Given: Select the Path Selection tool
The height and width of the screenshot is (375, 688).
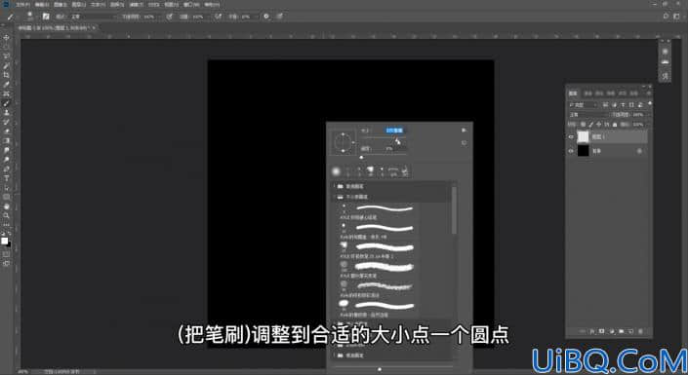Looking at the screenshot, I should (x=6, y=187).
